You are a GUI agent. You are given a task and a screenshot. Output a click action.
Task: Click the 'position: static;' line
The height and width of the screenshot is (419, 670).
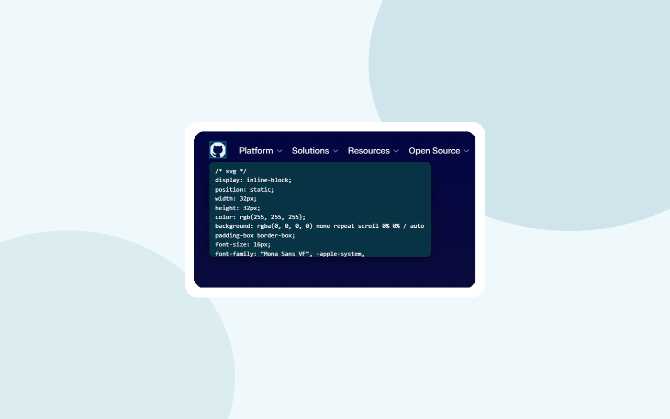244,190
